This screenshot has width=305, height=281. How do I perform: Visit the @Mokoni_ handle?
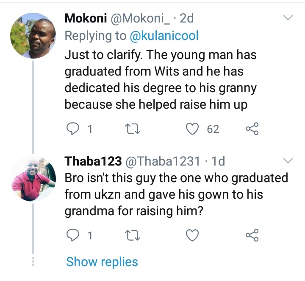140,19
